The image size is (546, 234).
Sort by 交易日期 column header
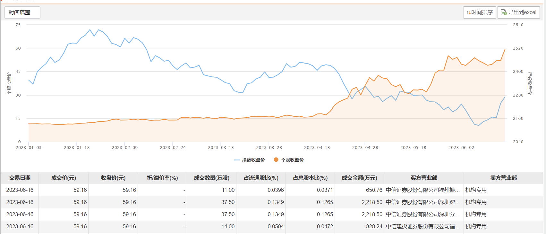pos(20,178)
